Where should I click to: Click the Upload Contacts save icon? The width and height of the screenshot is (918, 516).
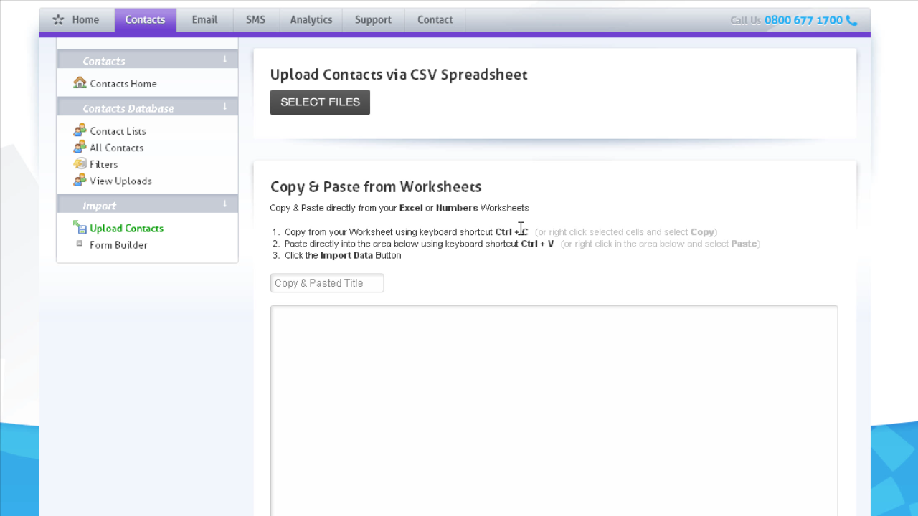point(80,227)
